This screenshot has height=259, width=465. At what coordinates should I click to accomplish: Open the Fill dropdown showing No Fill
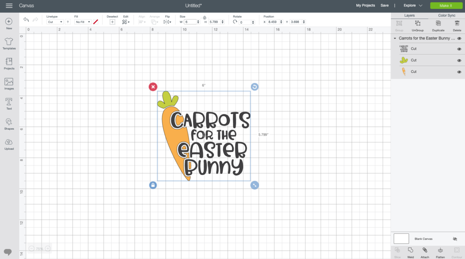[83, 22]
